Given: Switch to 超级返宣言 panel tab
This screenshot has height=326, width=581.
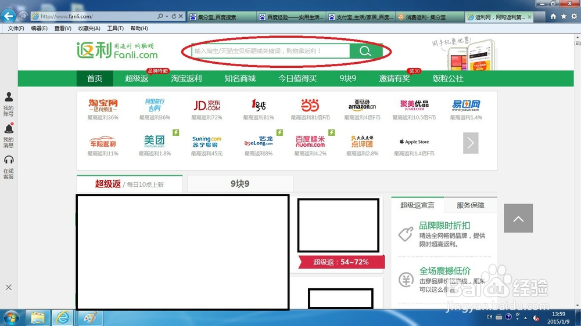Looking at the screenshot, I should pyautogui.click(x=417, y=205).
